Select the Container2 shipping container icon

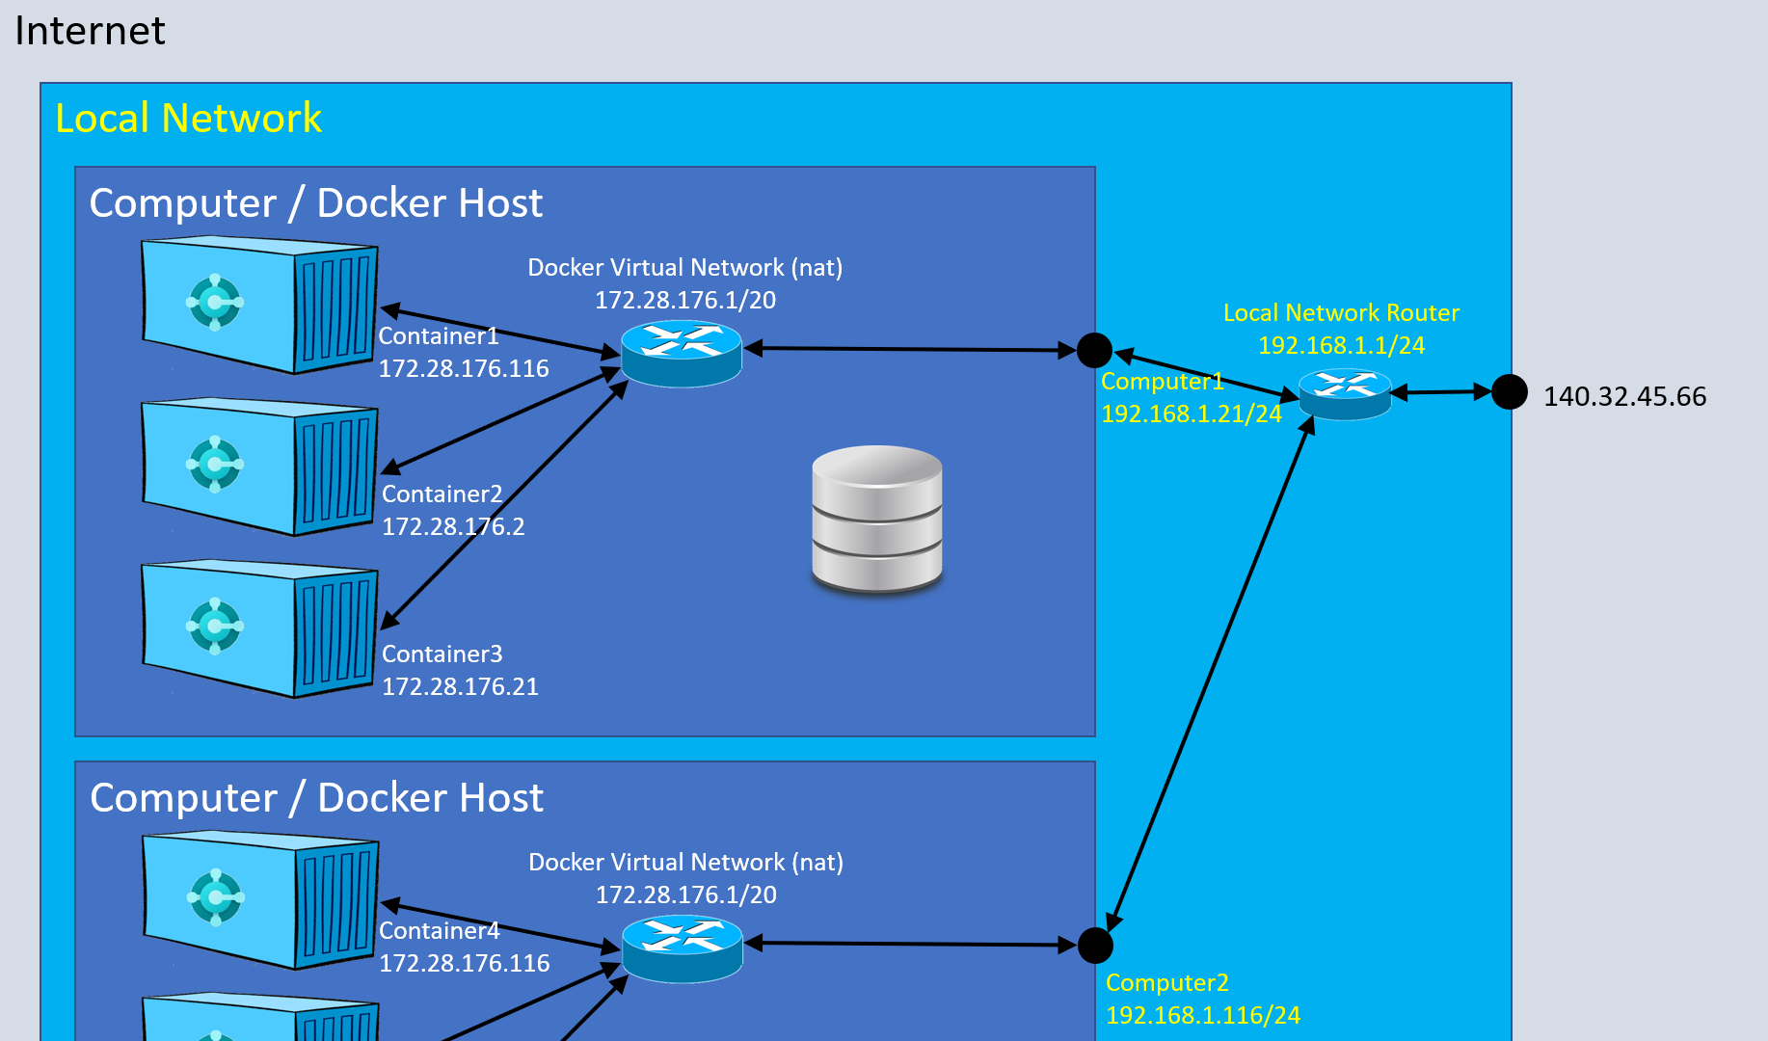(x=258, y=467)
